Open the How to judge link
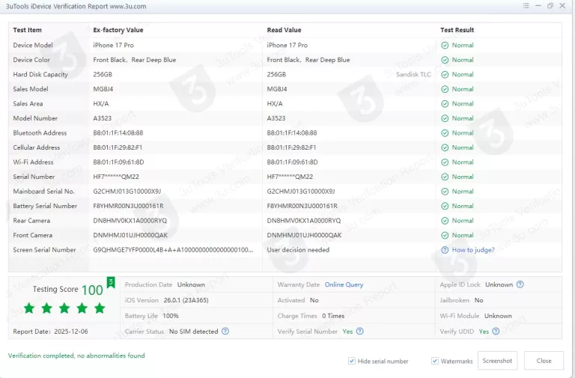Viewport: 575px width, 378px height. tap(473, 250)
